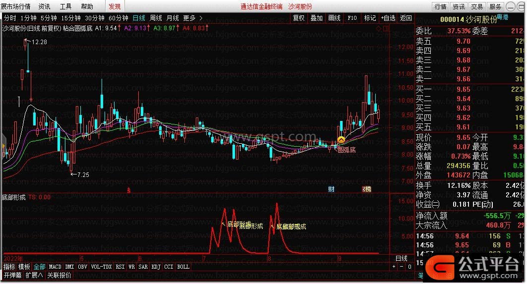
Task: Click the 行情 button at top right
Action: 441,6
